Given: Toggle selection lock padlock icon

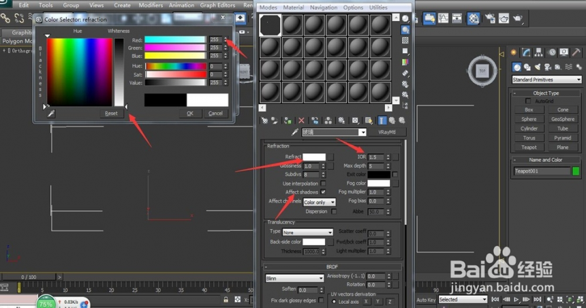Looking at the screenshot, I should [x=226, y=299].
